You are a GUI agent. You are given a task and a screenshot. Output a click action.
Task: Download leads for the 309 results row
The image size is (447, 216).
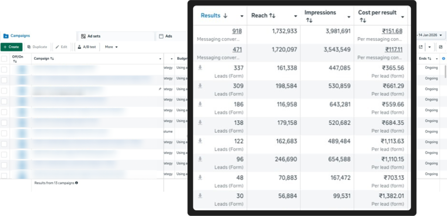(x=200, y=86)
